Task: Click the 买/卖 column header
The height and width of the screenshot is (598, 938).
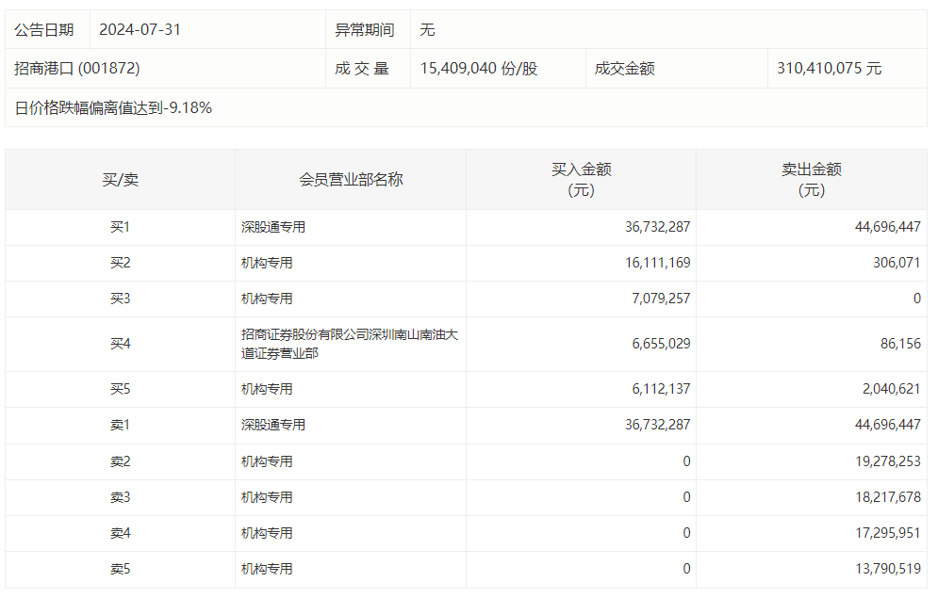Action: coord(121,180)
